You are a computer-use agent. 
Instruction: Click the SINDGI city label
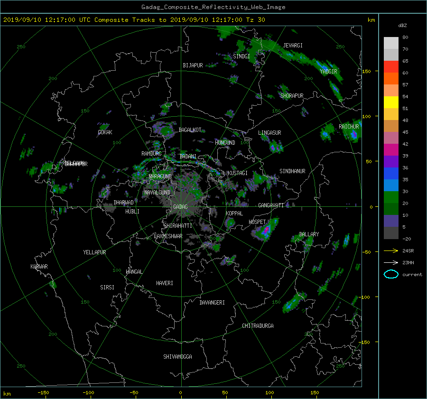pyautogui.click(x=241, y=56)
